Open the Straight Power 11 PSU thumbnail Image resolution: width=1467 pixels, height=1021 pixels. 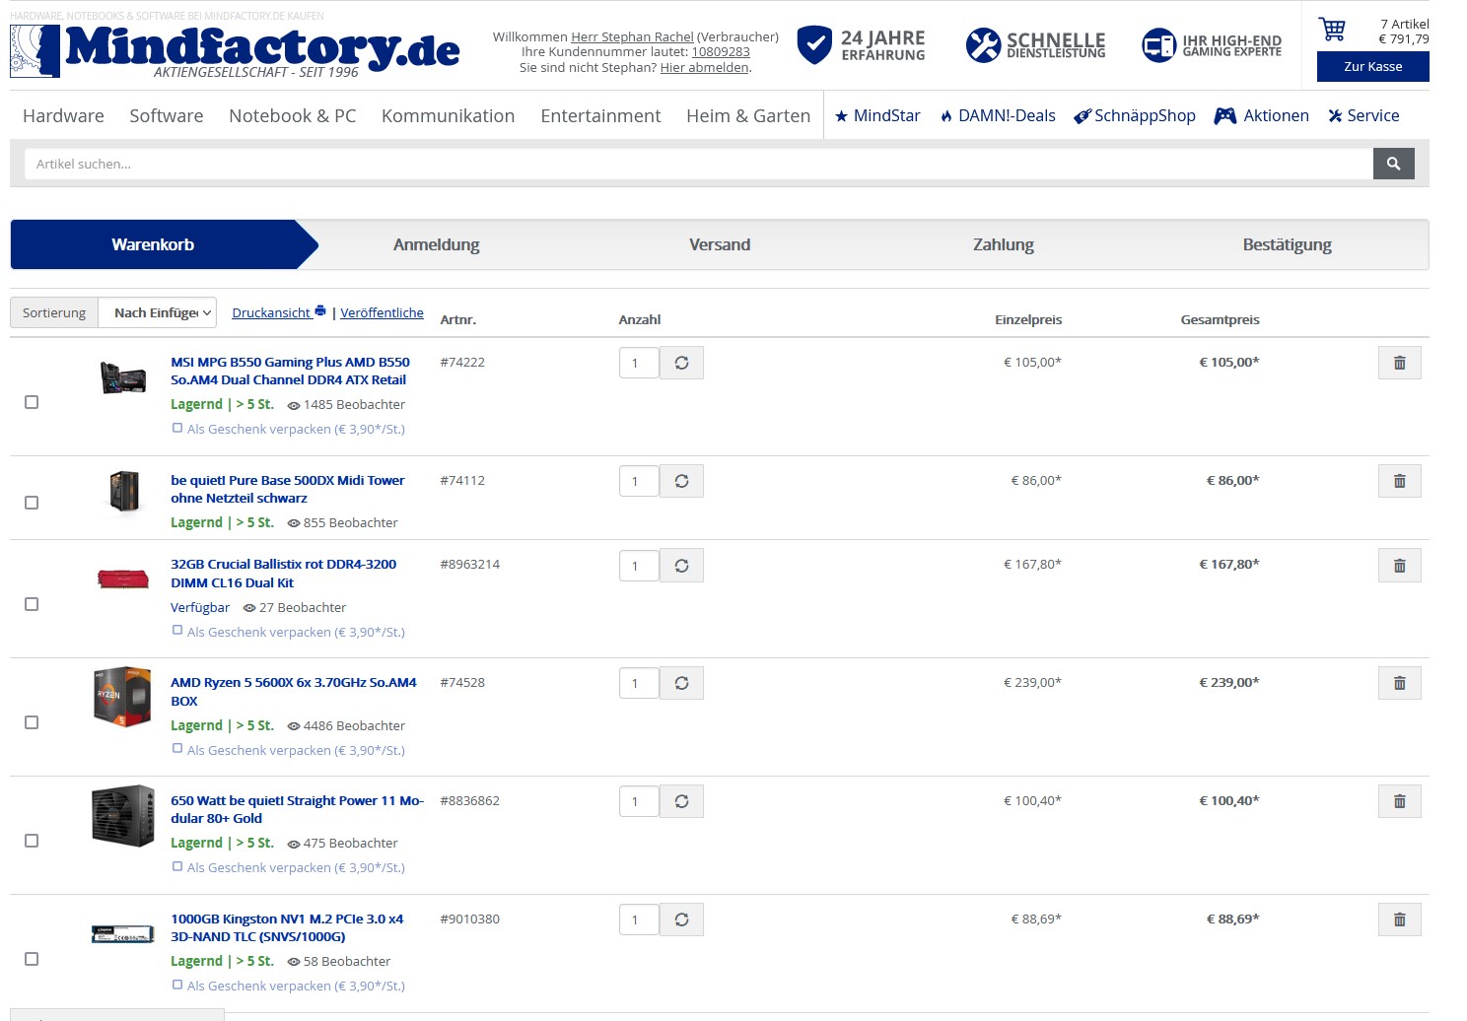pyautogui.click(x=123, y=815)
